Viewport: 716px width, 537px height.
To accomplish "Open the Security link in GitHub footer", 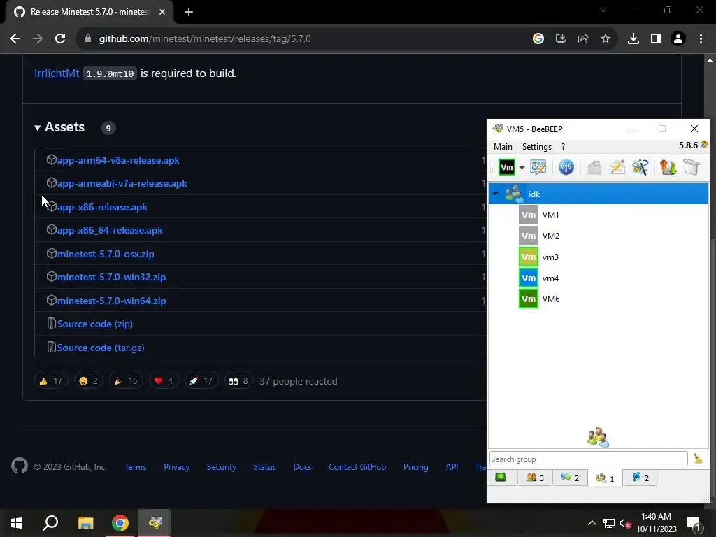I will [222, 467].
